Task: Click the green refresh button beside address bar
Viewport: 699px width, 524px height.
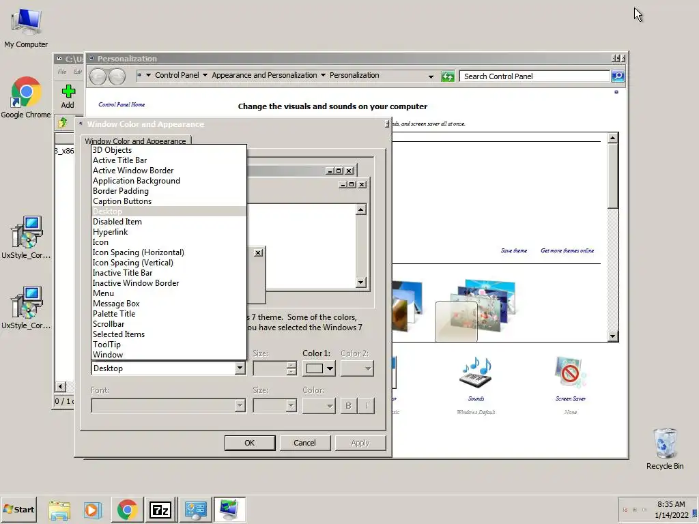Action: coord(447,76)
